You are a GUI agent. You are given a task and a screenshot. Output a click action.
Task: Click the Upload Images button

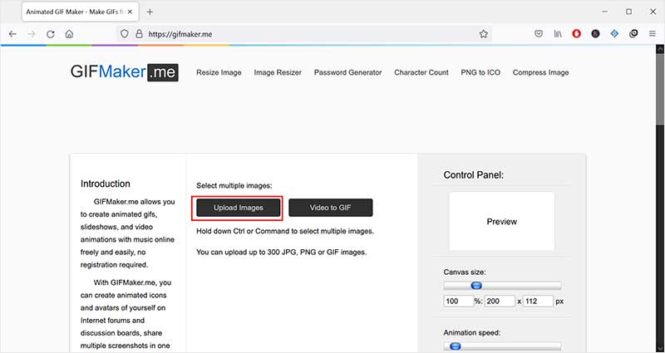click(239, 208)
